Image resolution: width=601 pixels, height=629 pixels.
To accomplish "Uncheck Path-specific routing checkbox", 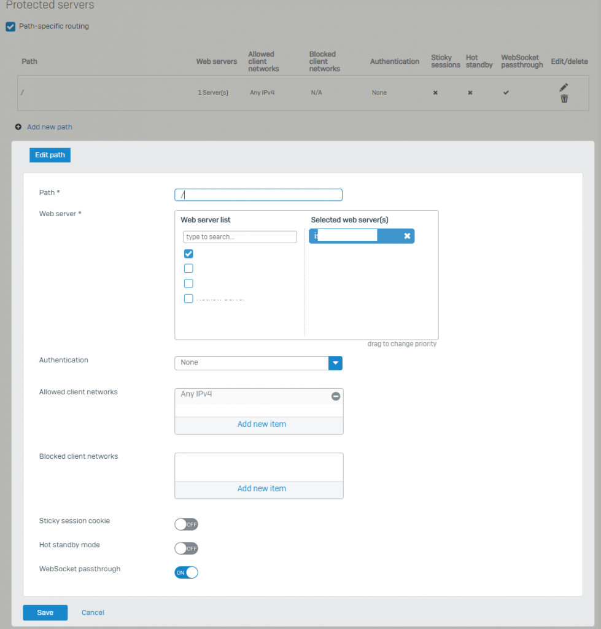I will coord(10,26).
